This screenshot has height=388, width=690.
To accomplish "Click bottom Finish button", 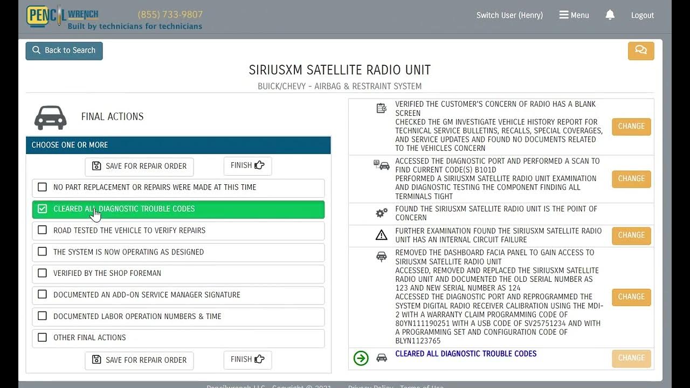I will pos(247,360).
